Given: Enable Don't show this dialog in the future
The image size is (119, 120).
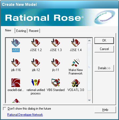Looking at the screenshot, I should (5, 109).
